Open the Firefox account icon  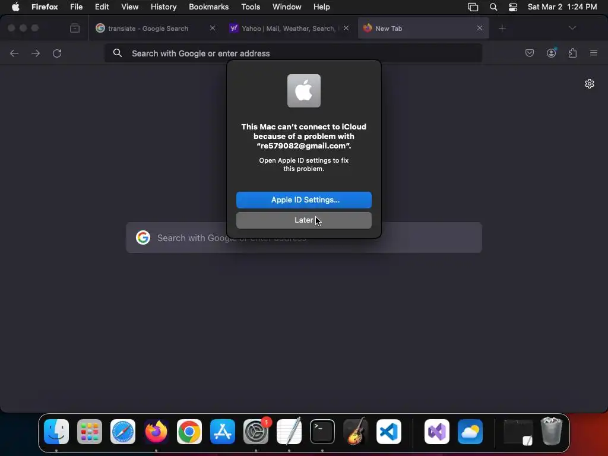551,53
